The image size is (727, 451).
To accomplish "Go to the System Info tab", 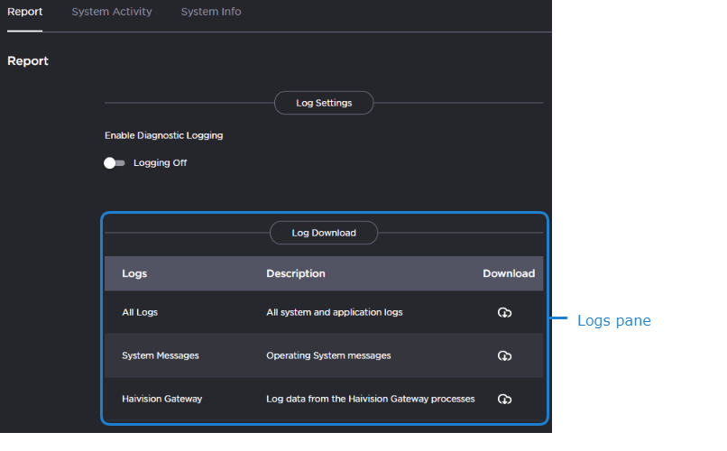I will point(211,12).
